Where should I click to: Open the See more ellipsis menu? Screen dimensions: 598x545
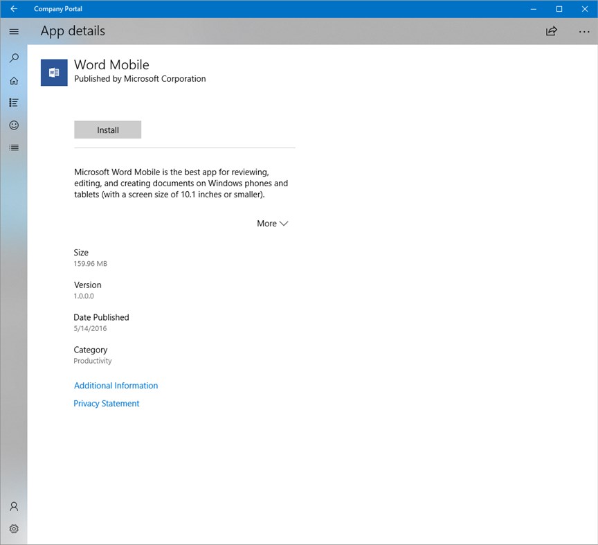(x=584, y=31)
